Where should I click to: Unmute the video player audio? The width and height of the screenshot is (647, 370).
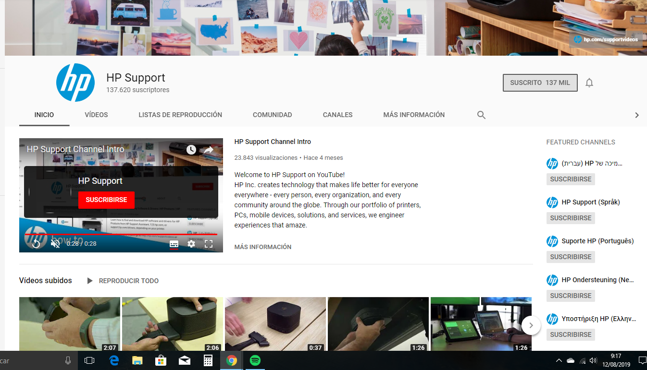(55, 244)
